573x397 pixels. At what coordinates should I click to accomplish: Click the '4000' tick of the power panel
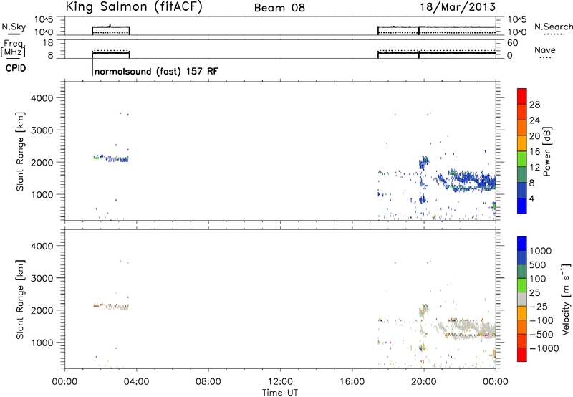coord(42,98)
